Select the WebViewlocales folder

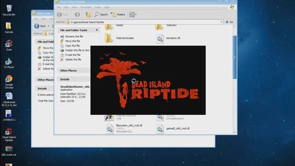[x=119, y=38]
